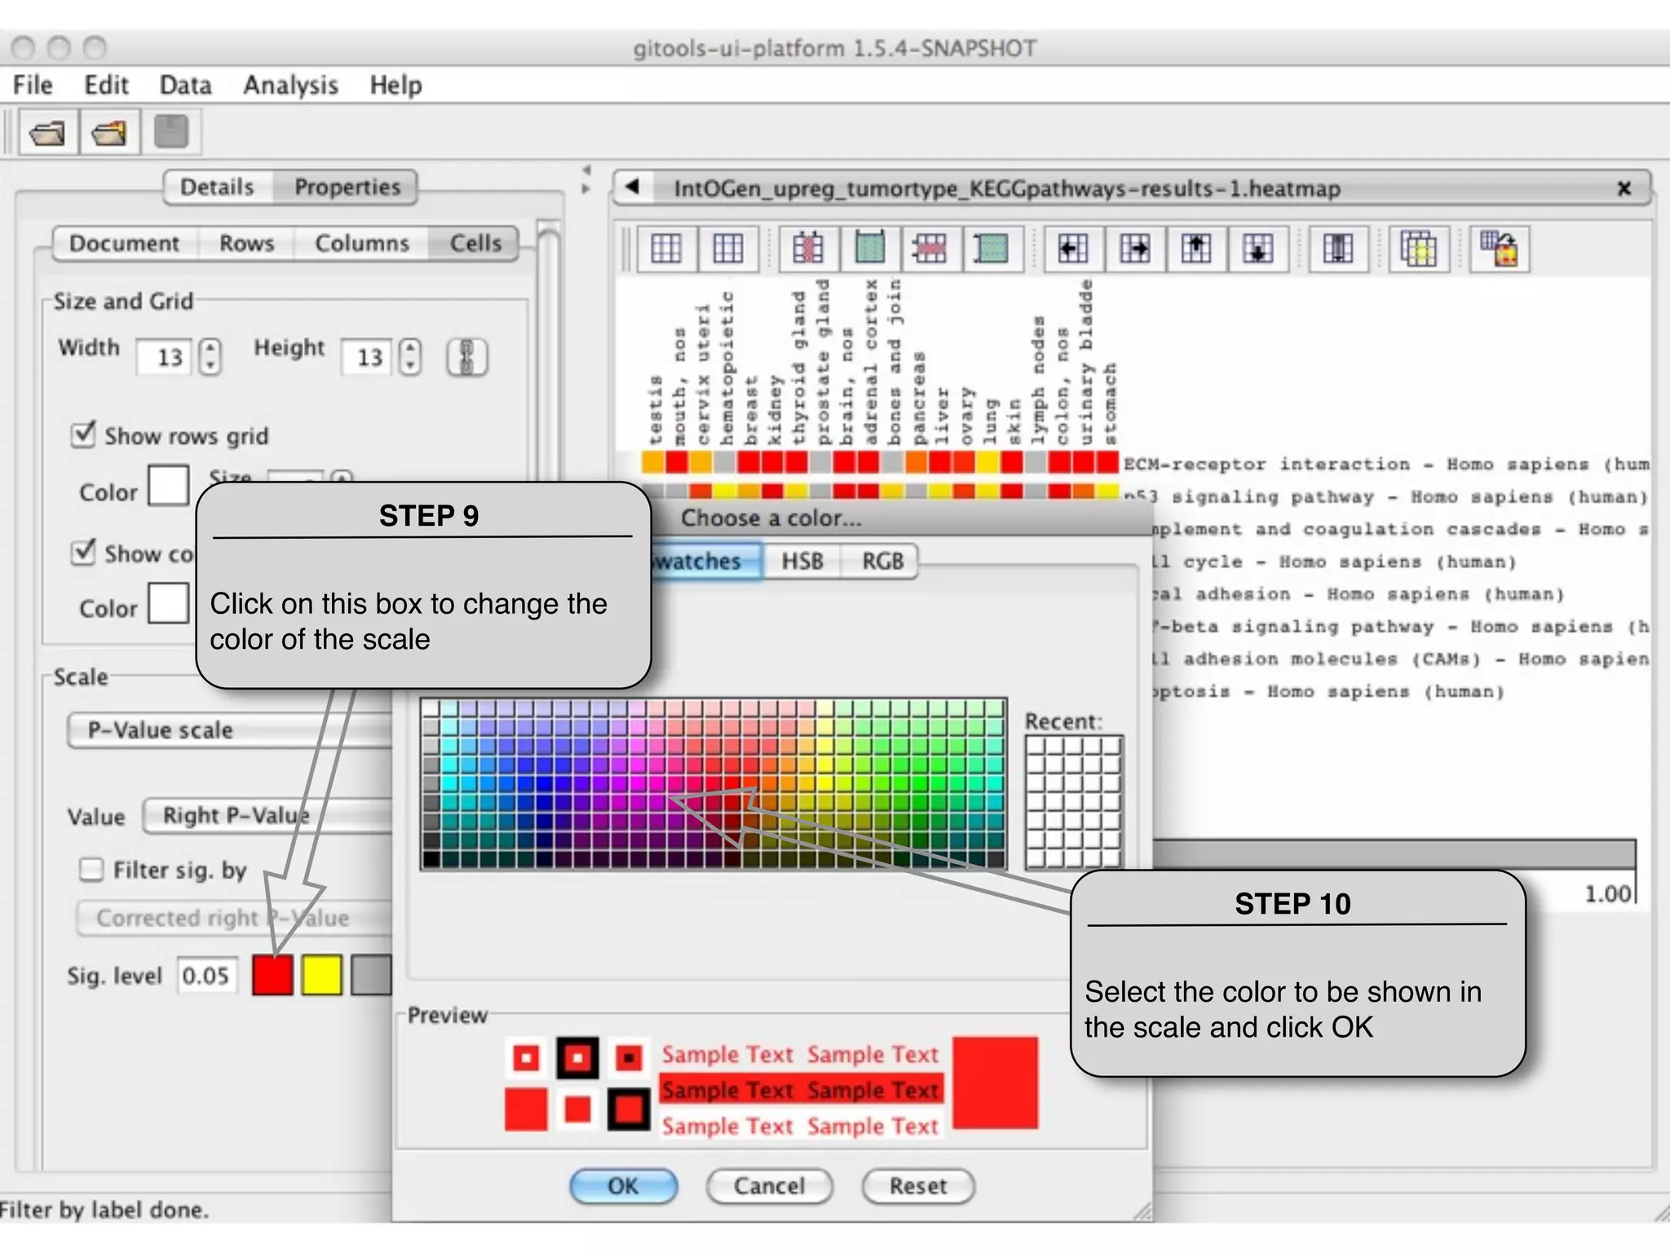Click the left arrow on the heatmap tab bar
Image resolution: width=1670 pixels, height=1252 pixels.
pos(632,187)
